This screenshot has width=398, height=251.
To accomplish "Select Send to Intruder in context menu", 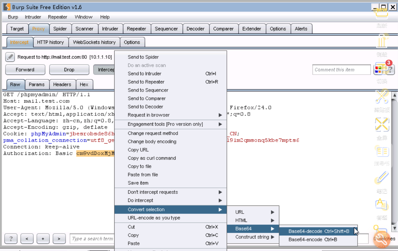I will point(171,74).
